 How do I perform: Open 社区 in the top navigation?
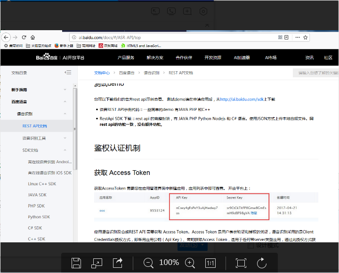pyautogui.click(x=328, y=58)
